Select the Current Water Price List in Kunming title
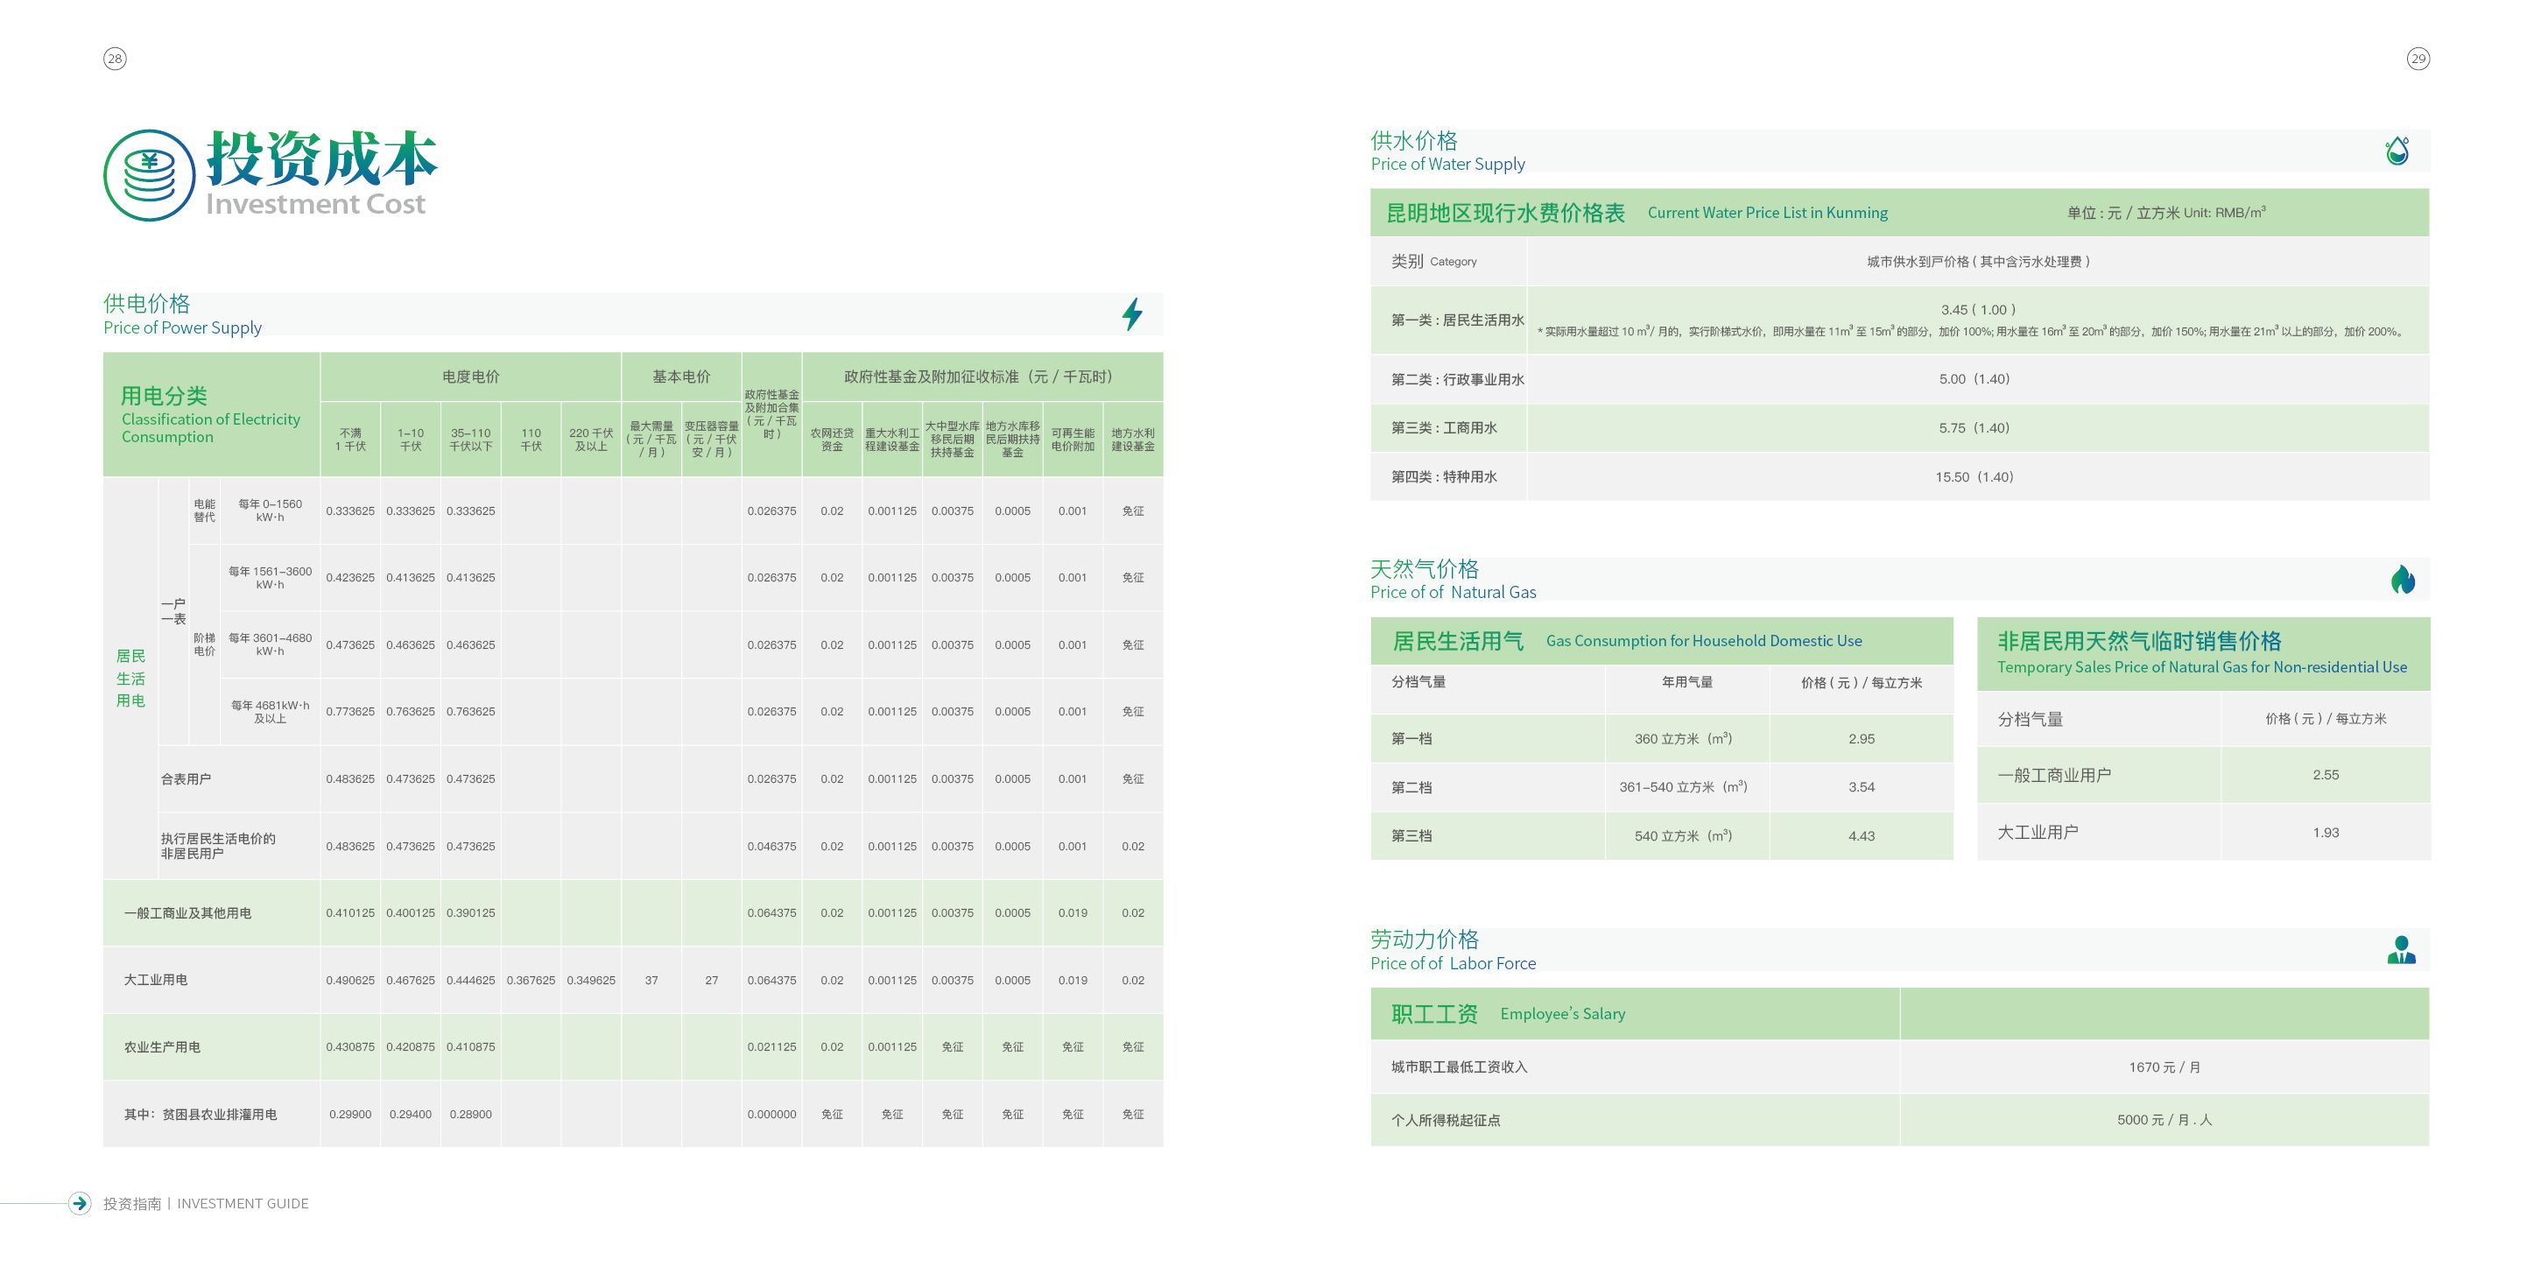2534x1267 pixels. pyautogui.click(x=1768, y=213)
